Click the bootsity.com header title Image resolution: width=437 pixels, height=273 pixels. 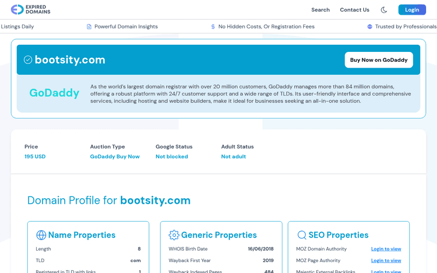click(x=70, y=60)
